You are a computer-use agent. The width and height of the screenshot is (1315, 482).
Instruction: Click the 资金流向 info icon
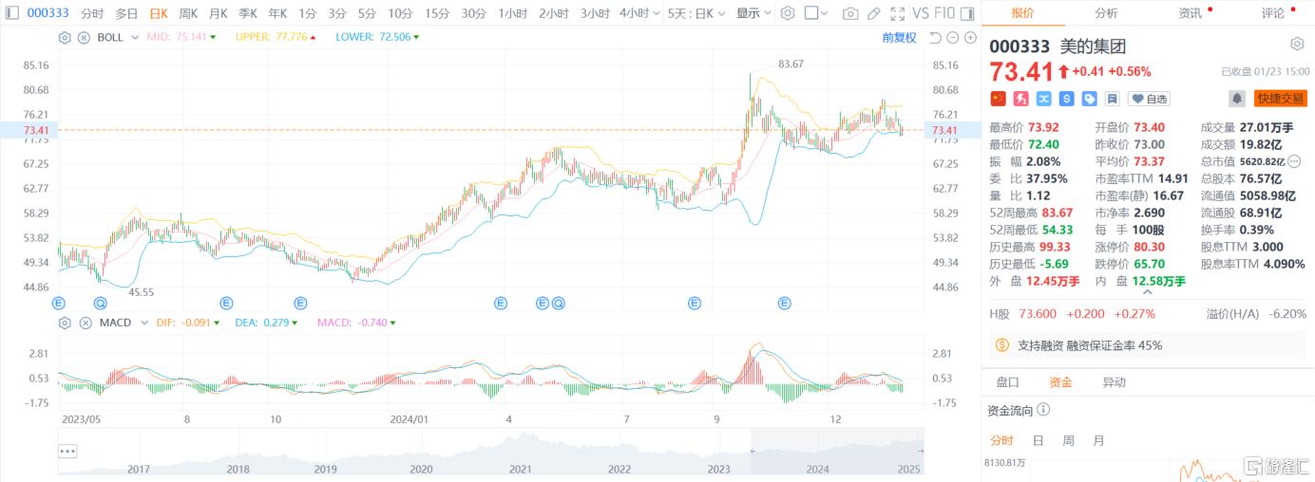1043,410
